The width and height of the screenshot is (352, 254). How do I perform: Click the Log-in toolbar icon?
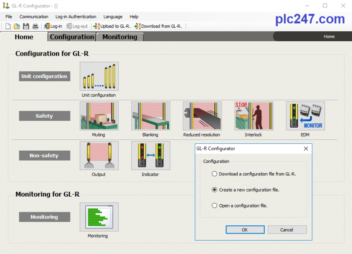[x=52, y=26]
